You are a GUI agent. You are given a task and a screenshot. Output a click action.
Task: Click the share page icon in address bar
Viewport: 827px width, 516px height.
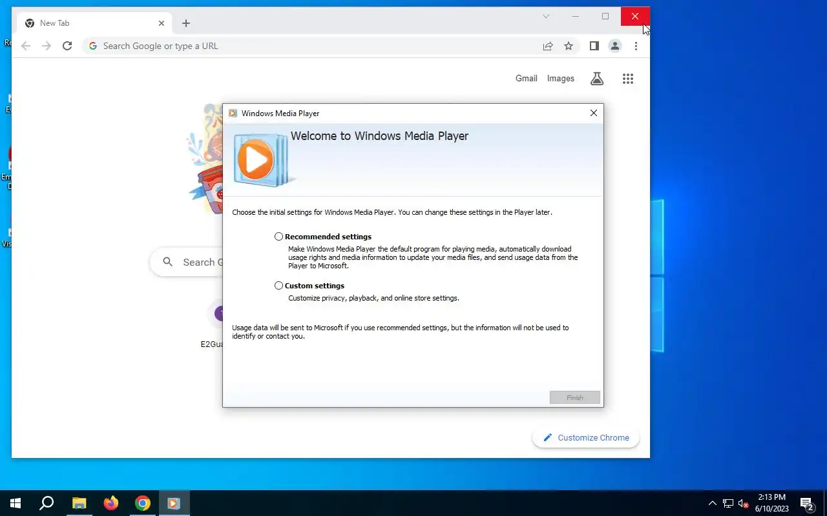[x=548, y=46]
